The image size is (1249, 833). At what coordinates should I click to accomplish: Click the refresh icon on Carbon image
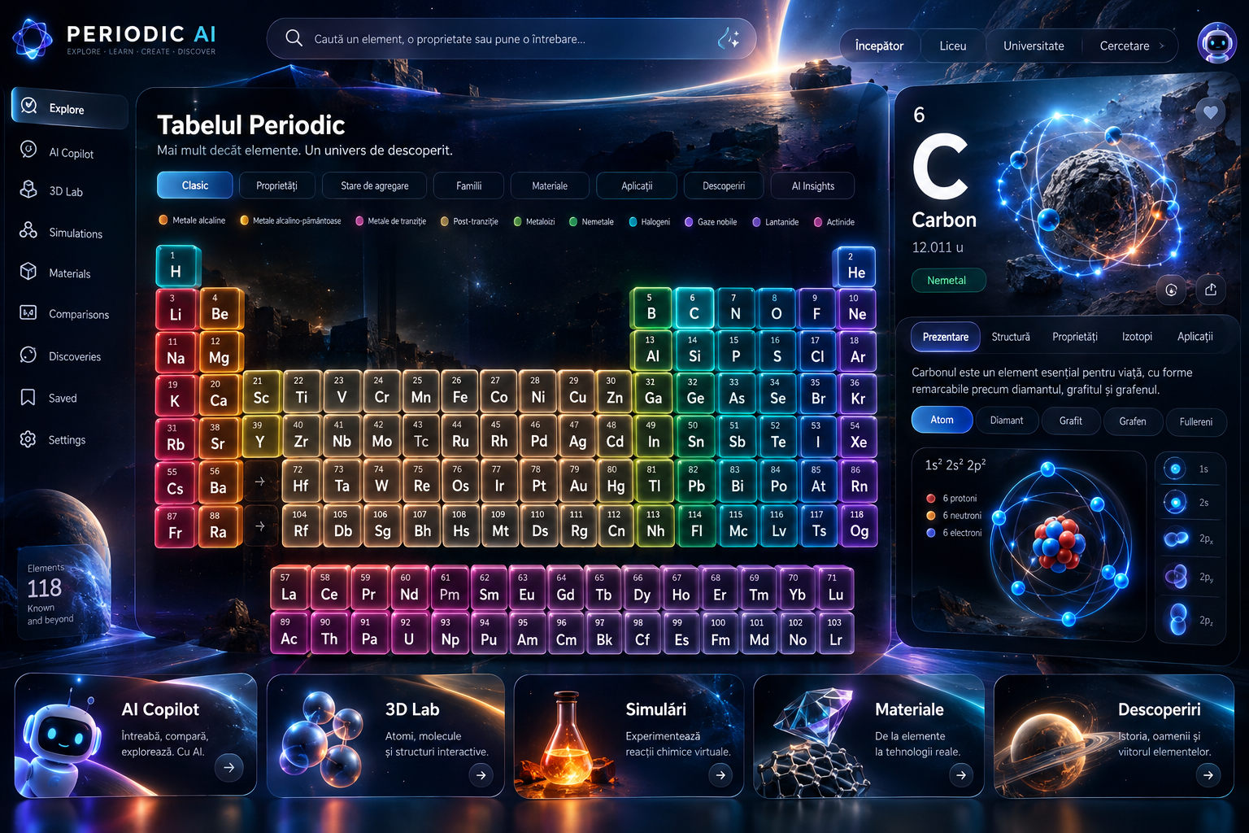point(1171,290)
